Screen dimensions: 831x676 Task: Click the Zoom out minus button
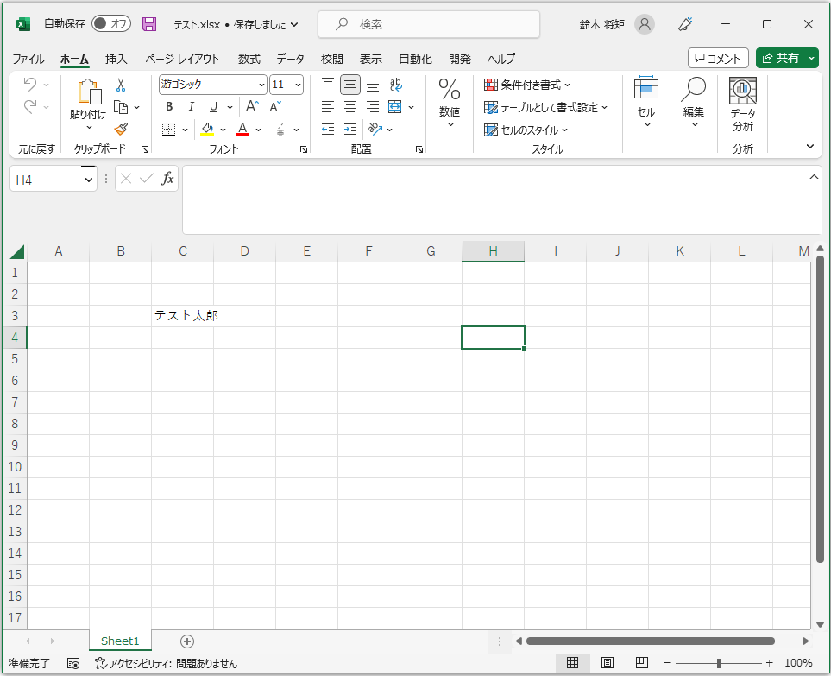tap(668, 663)
